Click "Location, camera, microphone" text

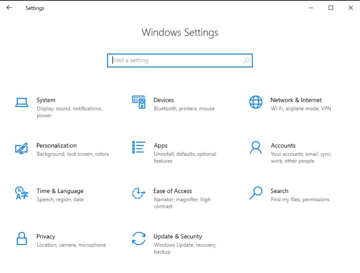71,245
